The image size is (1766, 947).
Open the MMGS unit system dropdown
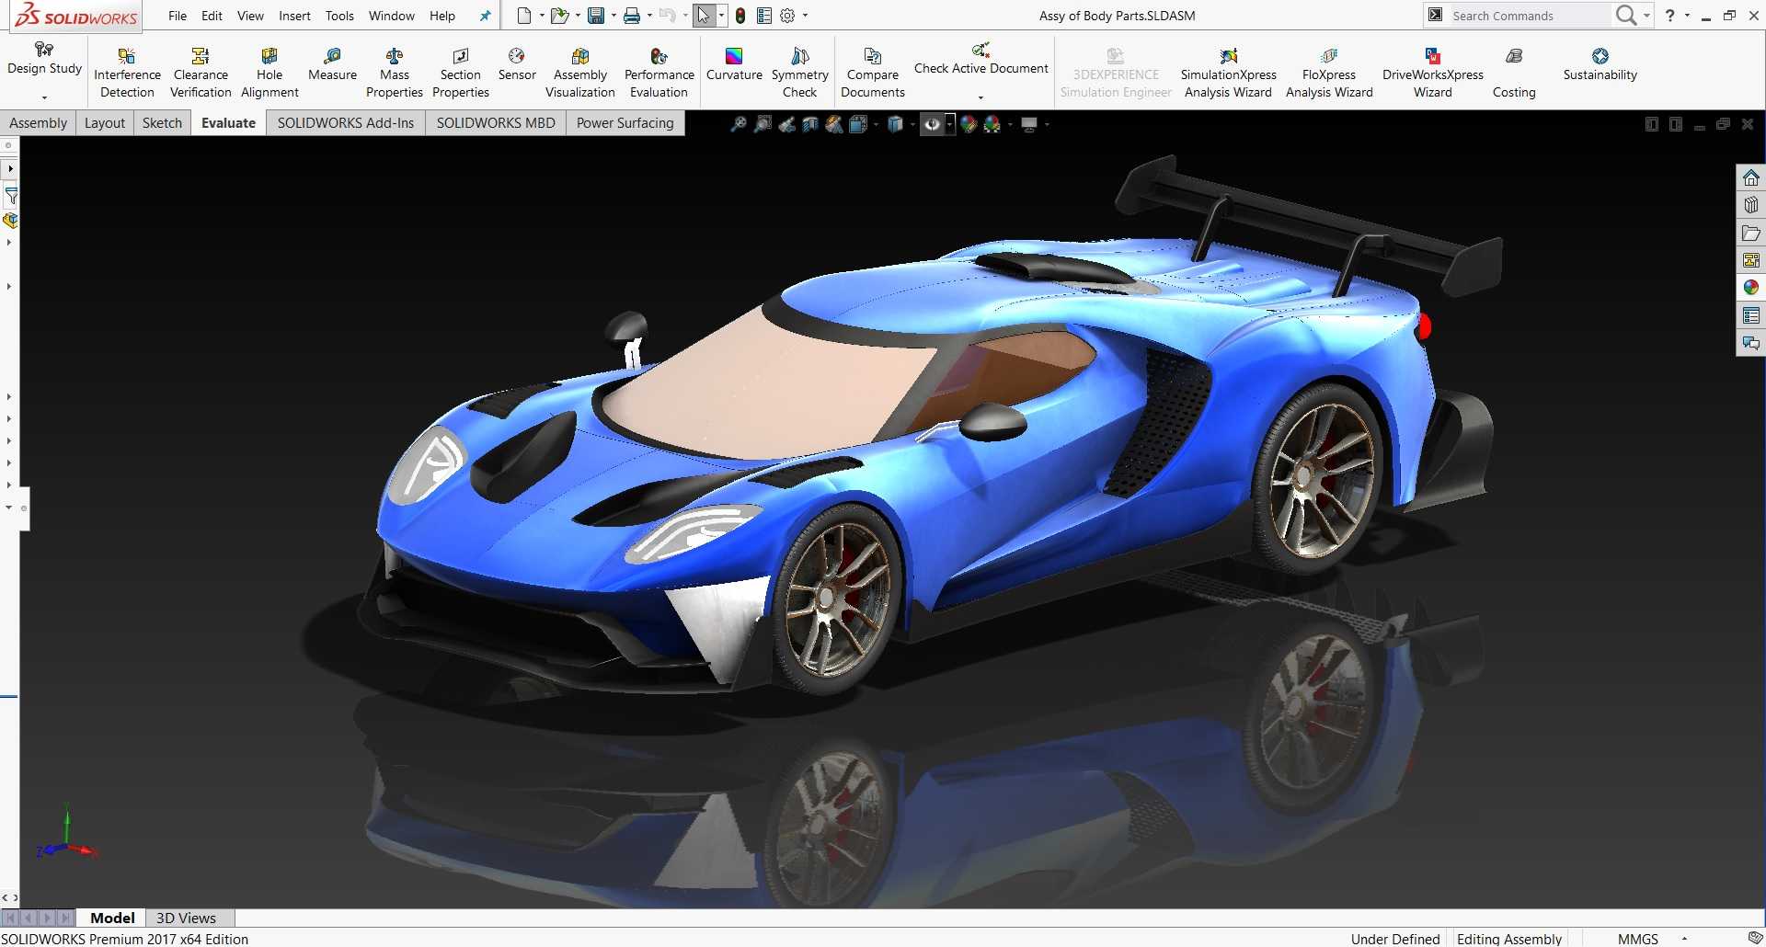tap(1684, 939)
